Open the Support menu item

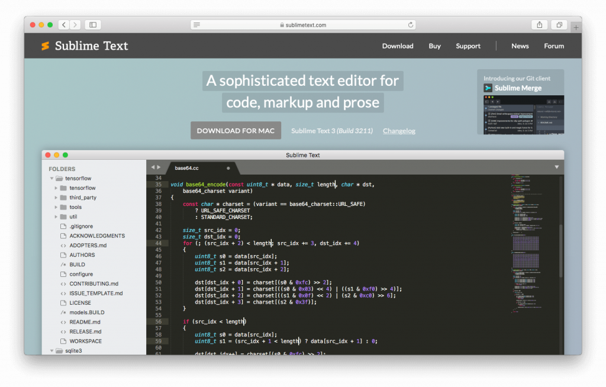(x=468, y=46)
